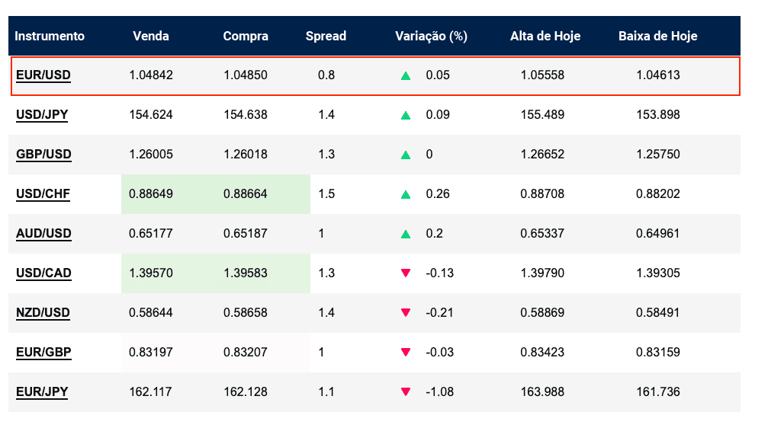Click red down arrow for USD/CAD
The width and height of the screenshot is (784, 428).
click(x=406, y=273)
